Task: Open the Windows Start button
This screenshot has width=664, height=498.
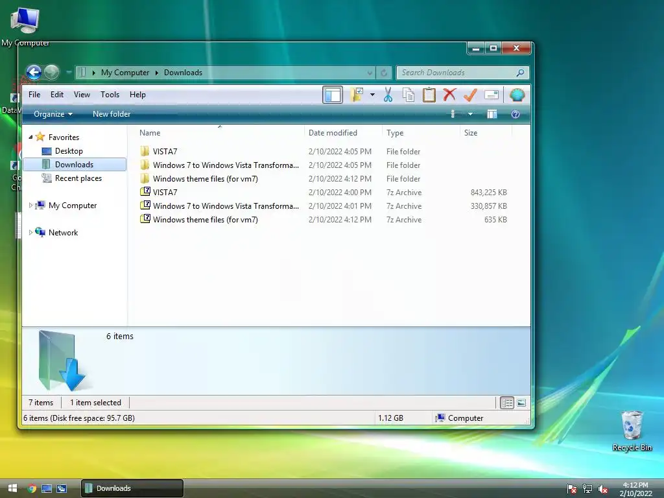Action: [12, 488]
